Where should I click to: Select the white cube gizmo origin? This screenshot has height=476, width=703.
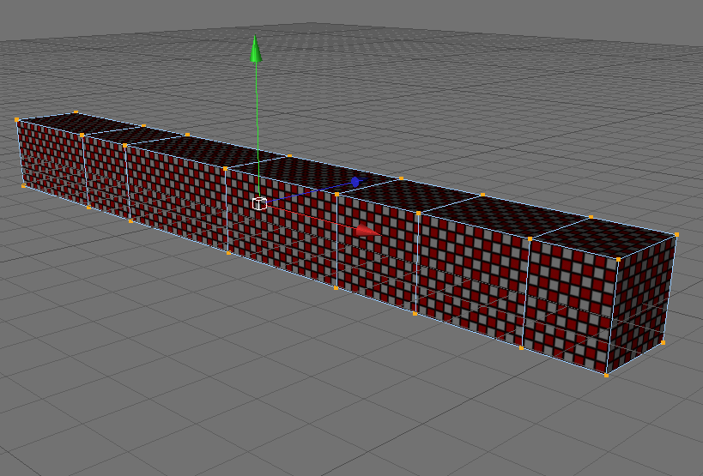point(259,204)
